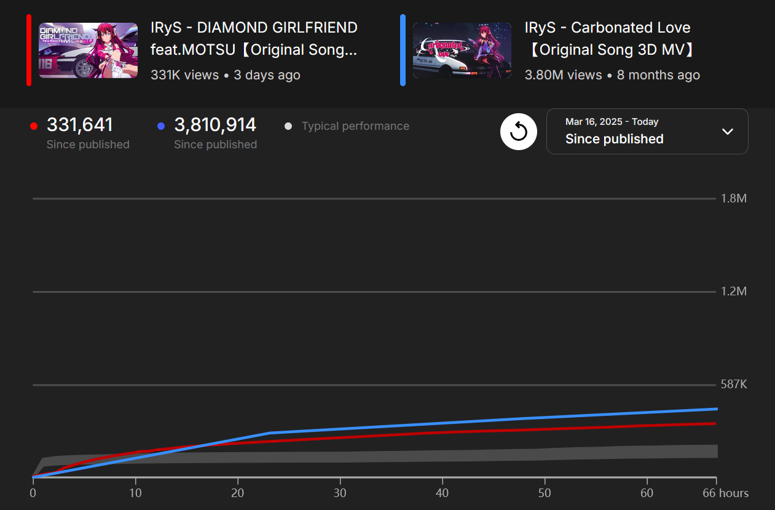Toggle the red 331,641 series legend dot
This screenshot has width=775, height=510.
click(34, 126)
